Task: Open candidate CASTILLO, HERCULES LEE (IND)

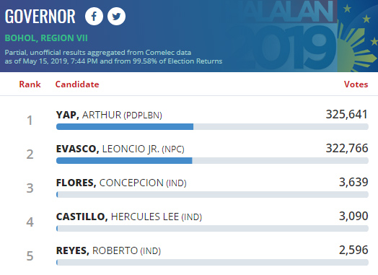Action: (129, 217)
